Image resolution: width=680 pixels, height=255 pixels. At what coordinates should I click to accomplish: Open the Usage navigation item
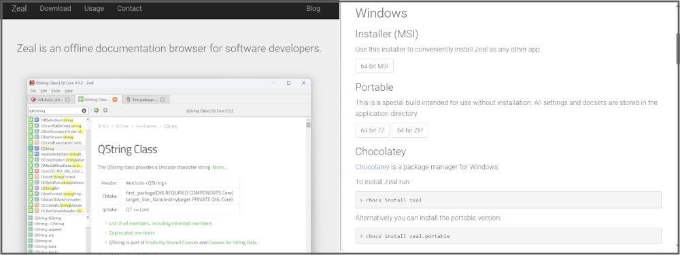[x=94, y=8]
